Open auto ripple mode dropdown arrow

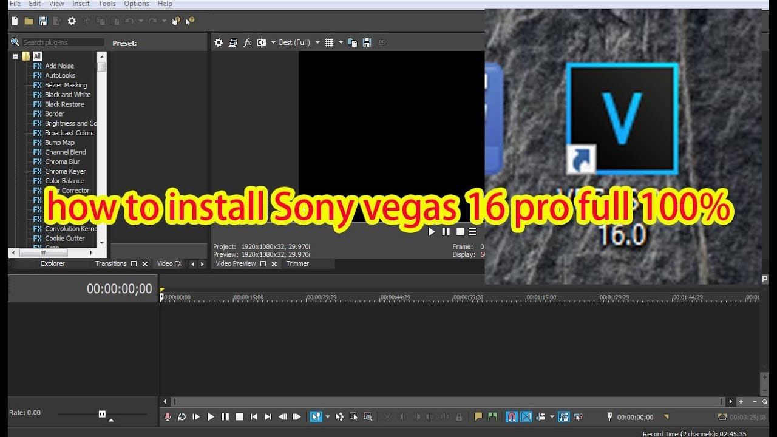pos(552,417)
